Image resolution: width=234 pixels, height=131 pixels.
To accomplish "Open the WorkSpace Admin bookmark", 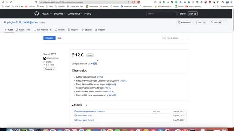I will 129,7.
